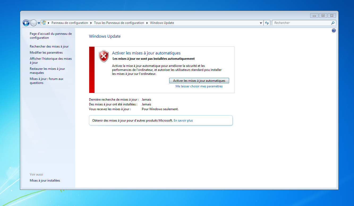Click Des mises à jour ont été installées label
This screenshot has height=206, width=354.
tap(113, 104)
